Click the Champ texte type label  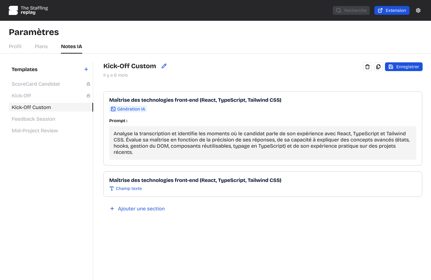(x=126, y=188)
